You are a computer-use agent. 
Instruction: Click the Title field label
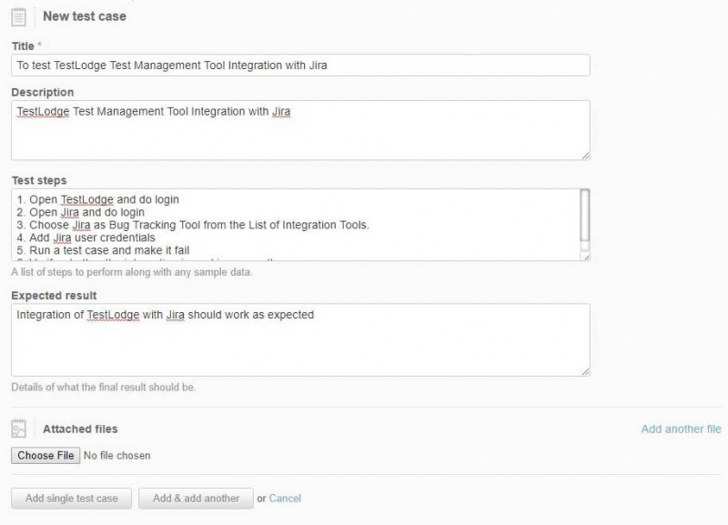(23, 46)
